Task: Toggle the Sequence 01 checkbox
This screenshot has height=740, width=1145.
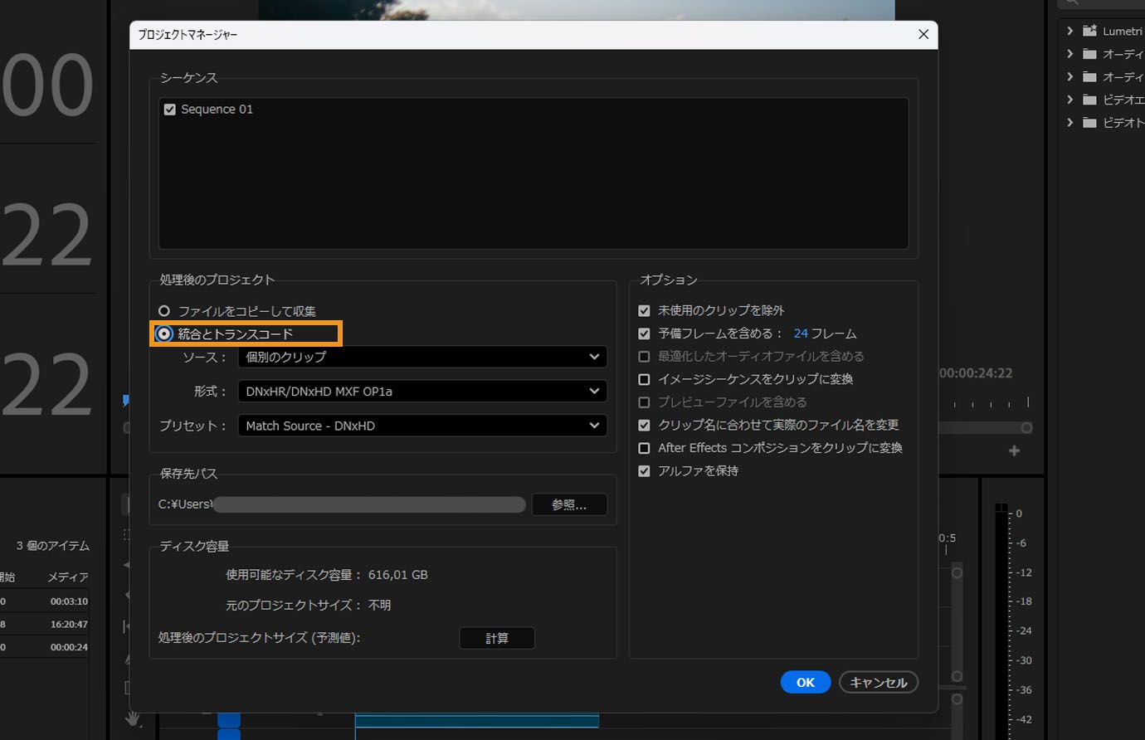Action: click(170, 110)
